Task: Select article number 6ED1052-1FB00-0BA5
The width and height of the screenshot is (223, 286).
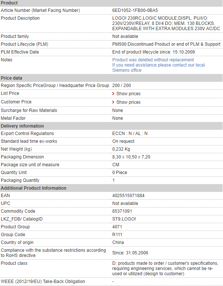Action: [x=135, y=10]
